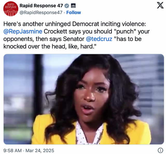Click the word Senator in tweet
166x154 pixels.
74,39
